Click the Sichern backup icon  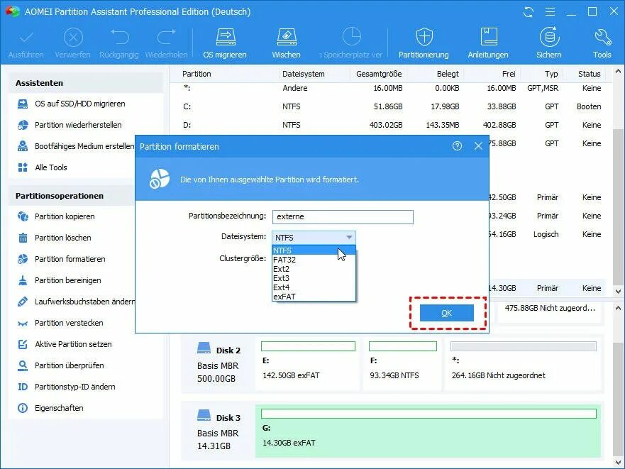click(x=549, y=37)
